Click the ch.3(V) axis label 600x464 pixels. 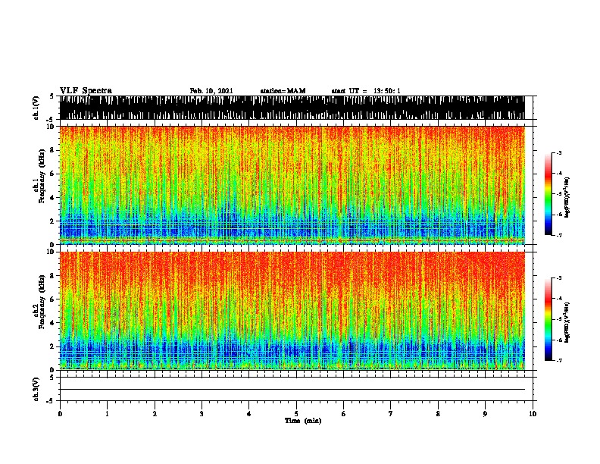point(36,389)
